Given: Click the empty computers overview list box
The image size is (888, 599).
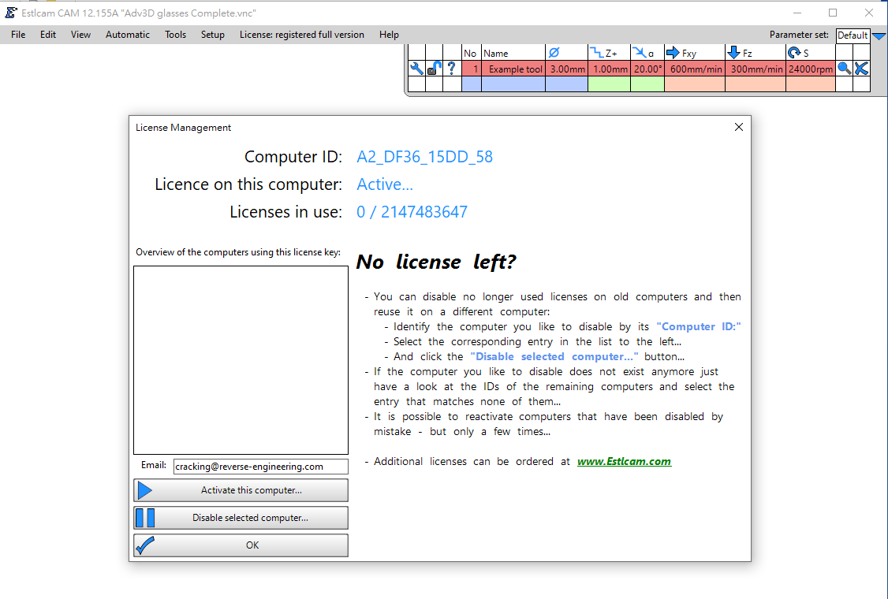Looking at the screenshot, I should coord(241,360).
